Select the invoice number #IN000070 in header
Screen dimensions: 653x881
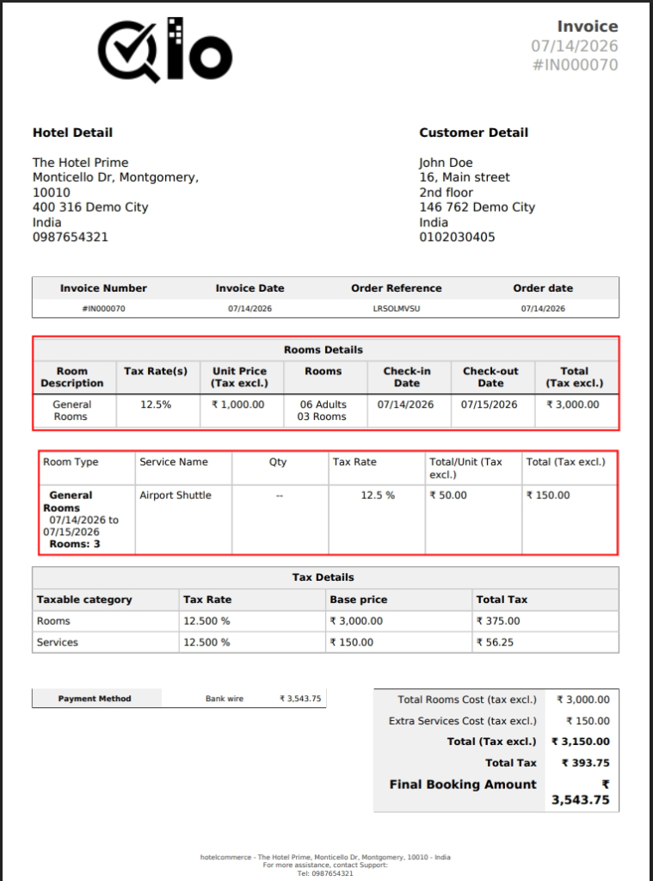point(575,65)
